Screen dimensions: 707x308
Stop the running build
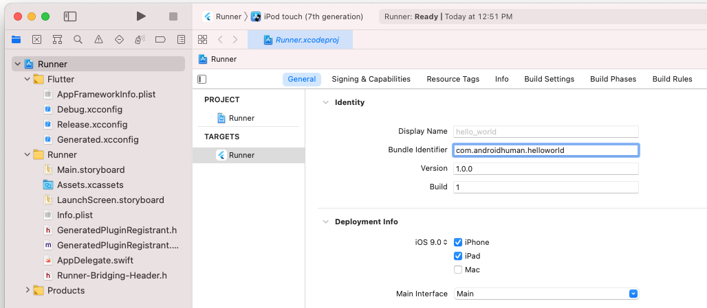pyautogui.click(x=173, y=16)
